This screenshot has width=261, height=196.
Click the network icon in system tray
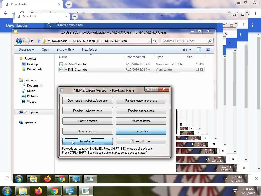pos(235,191)
